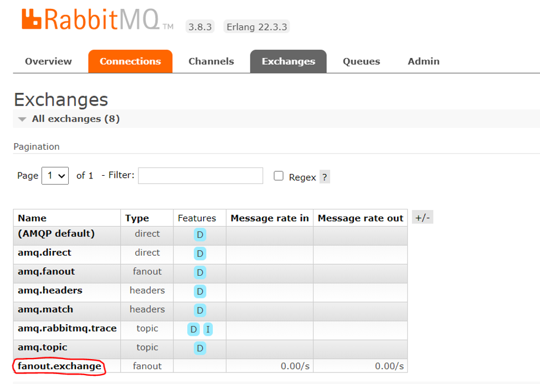This screenshot has width=540, height=384.
Task: Switch to the Queues tab
Action: pos(361,61)
